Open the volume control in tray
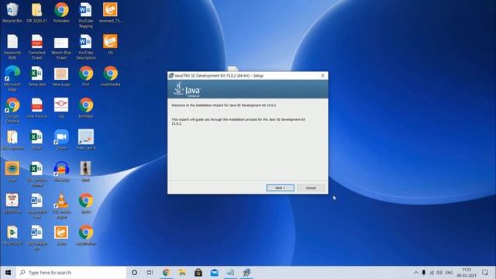The width and height of the screenshot is (496, 279). (x=439, y=272)
